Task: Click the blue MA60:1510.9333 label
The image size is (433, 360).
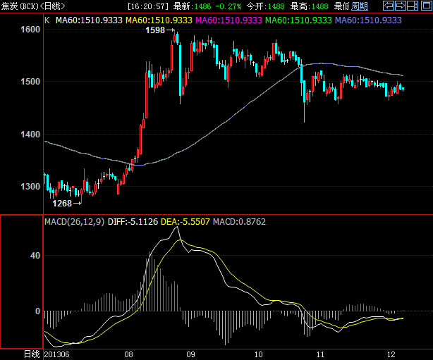Action: pyautogui.click(x=368, y=20)
